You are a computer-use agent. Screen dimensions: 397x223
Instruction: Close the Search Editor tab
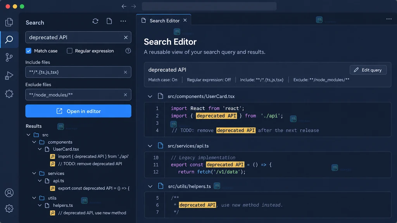tap(185, 20)
